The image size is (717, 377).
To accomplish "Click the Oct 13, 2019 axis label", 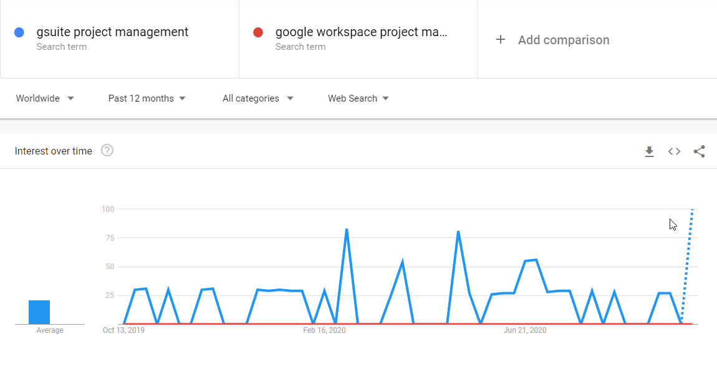I will coord(123,330).
